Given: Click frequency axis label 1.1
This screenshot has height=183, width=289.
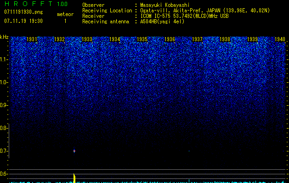Looking at the screenshot, I should [4, 59].
